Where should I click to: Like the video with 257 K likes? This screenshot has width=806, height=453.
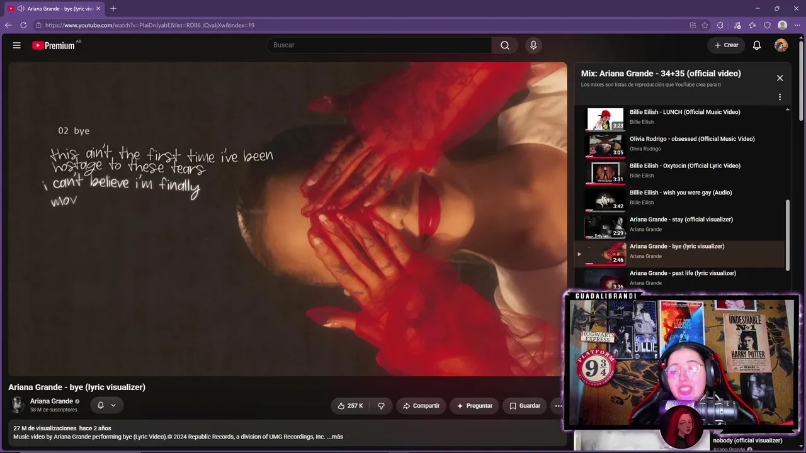click(x=351, y=406)
